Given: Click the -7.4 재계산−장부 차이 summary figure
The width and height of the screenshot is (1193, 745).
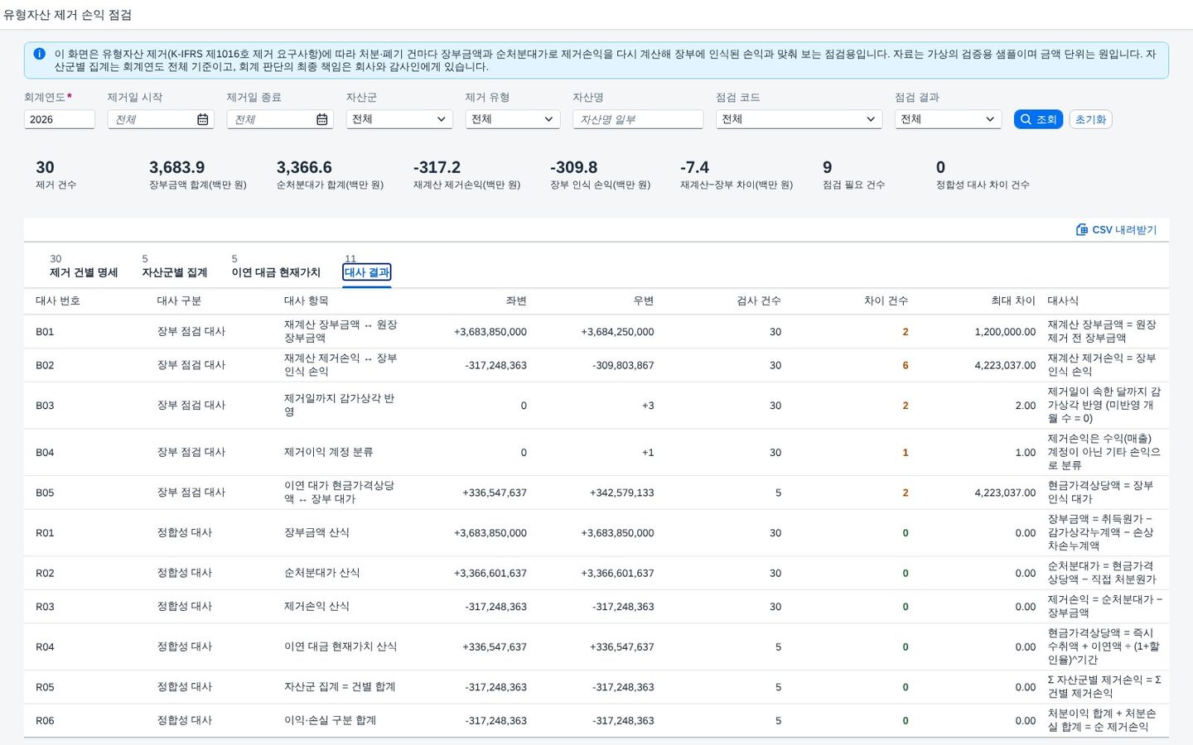Looking at the screenshot, I should coord(694,167).
